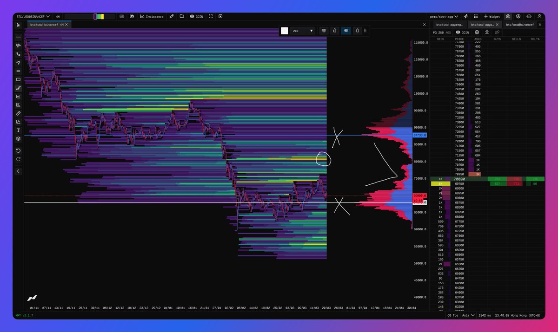Open the drawing layers stack
The width and height of the screenshot is (558, 332).
[18, 139]
